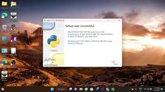Open the clock and date 7:47 PM

pyautogui.click(x=157, y=89)
